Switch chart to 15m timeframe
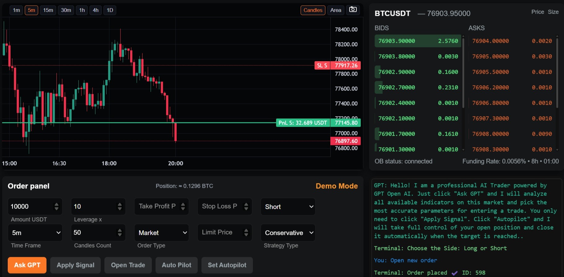This screenshot has width=564, height=277. coord(48,10)
